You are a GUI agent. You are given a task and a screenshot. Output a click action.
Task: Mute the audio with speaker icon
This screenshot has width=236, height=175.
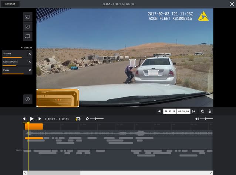coord(197,119)
